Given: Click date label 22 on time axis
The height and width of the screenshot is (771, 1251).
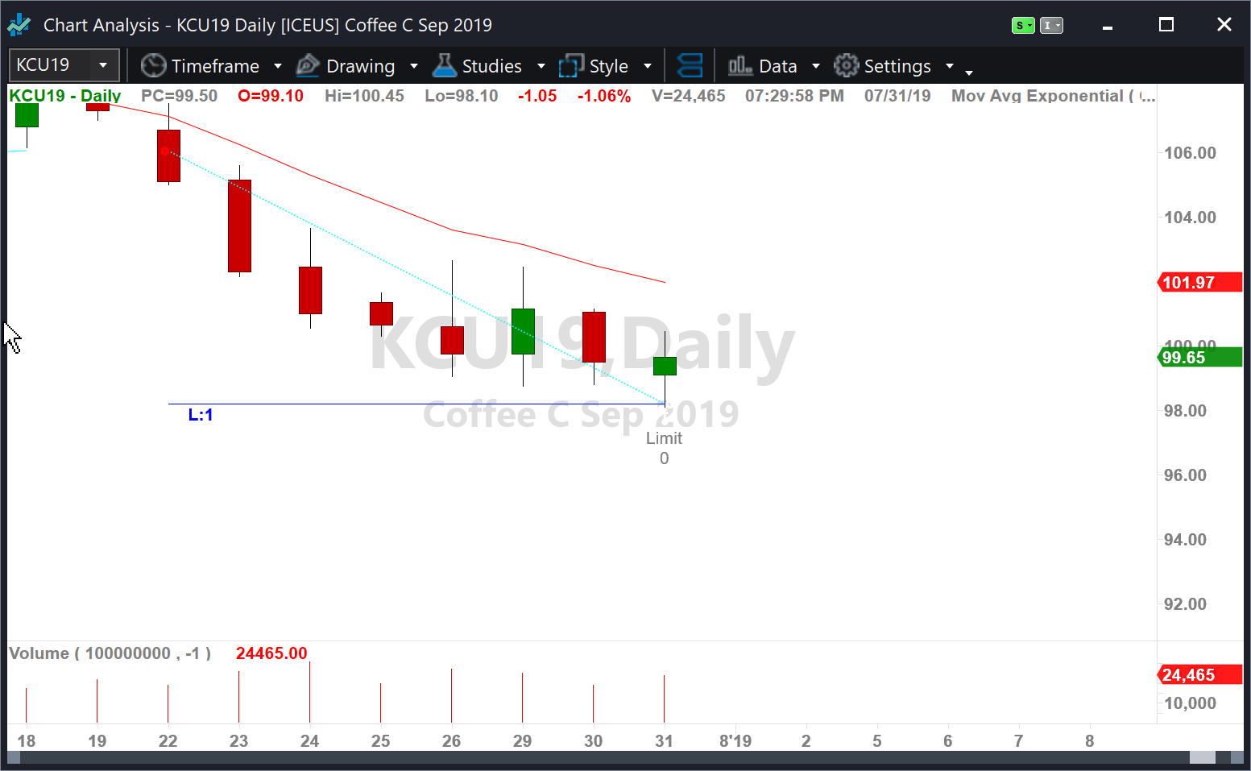Looking at the screenshot, I should click(x=168, y=741).
